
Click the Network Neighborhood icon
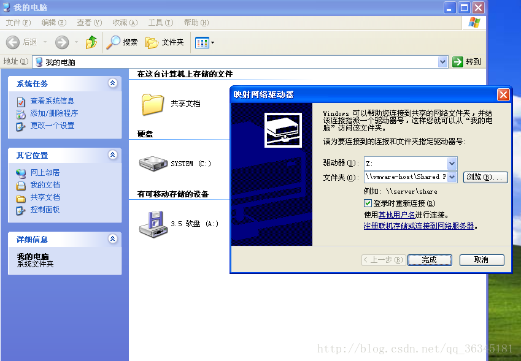click(21, 173)
